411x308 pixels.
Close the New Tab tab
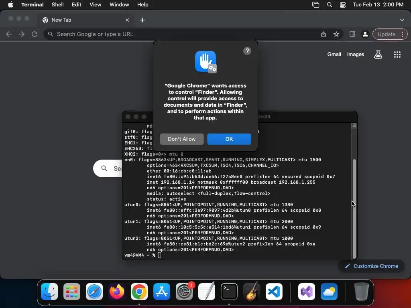tap(127, 20)
